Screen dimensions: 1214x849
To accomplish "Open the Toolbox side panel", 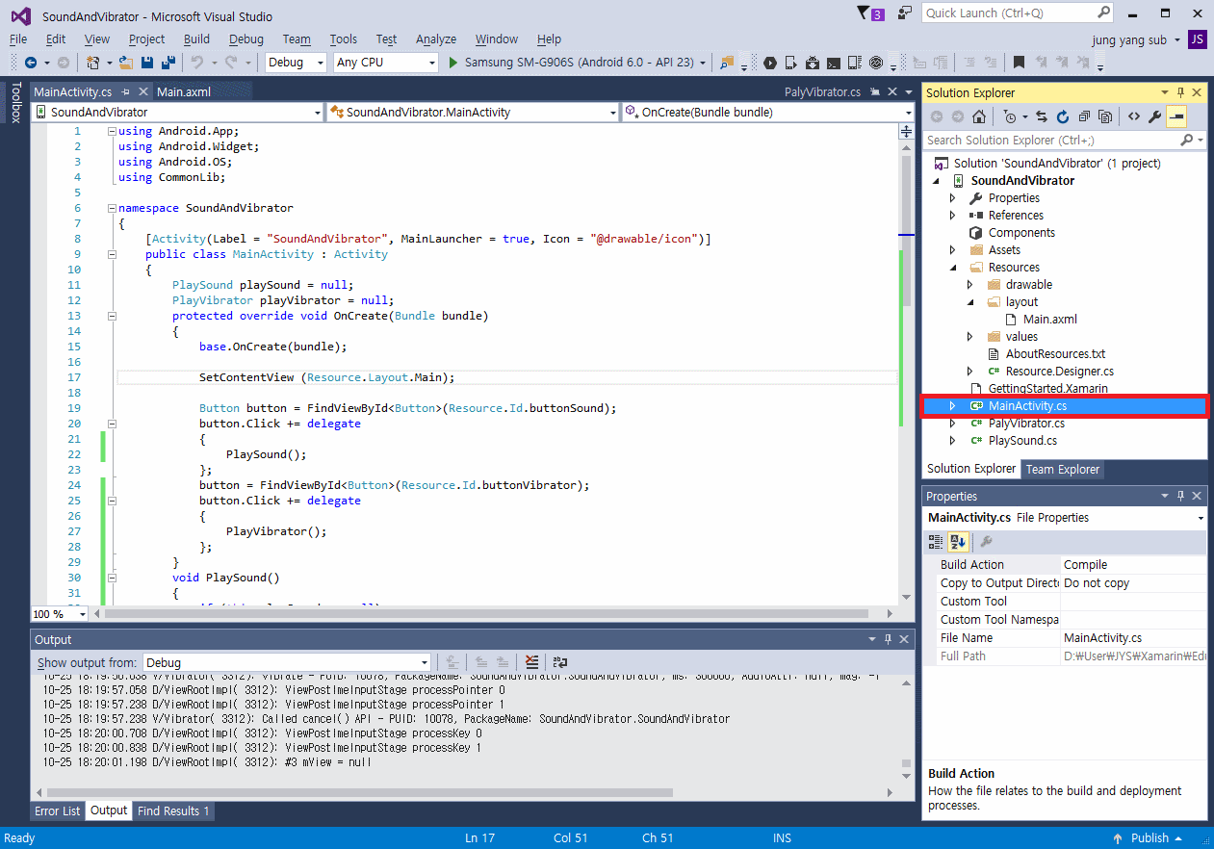I will coord(15,103).
